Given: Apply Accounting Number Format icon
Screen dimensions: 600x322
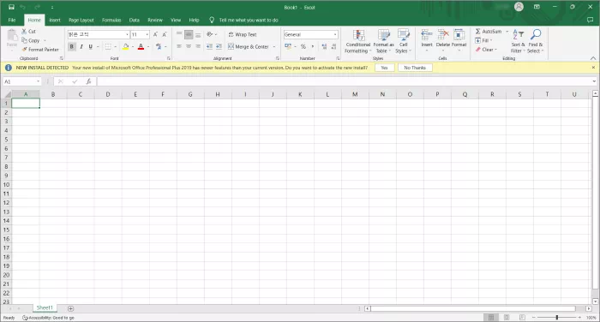Looking at the screenshot, I should tap(288, 46).
